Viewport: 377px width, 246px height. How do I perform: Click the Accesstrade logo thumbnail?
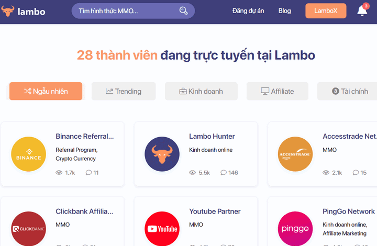tap(295, 154)
